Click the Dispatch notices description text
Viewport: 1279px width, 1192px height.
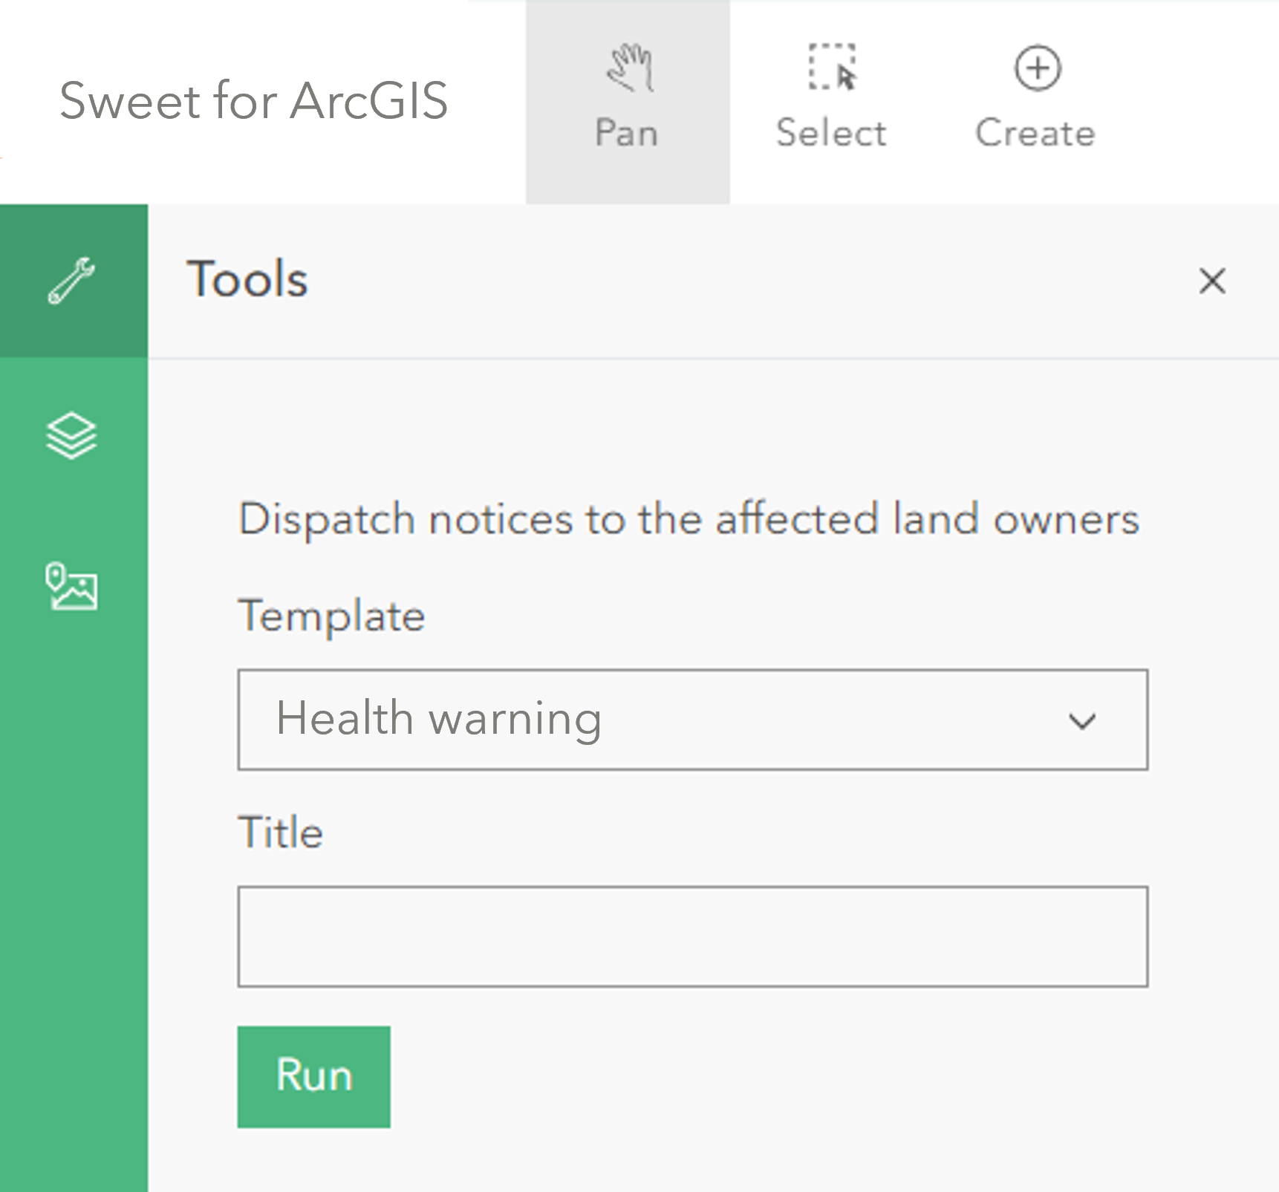point(689,518)
